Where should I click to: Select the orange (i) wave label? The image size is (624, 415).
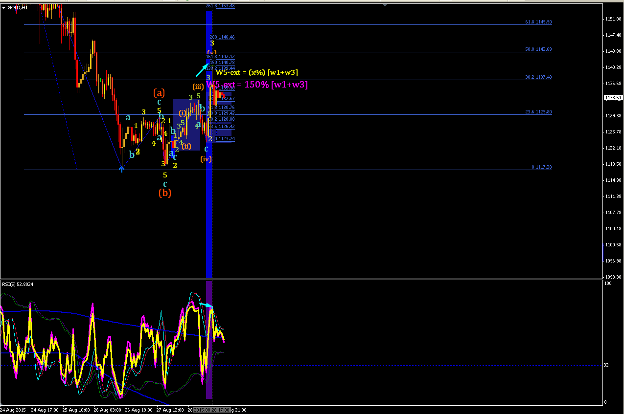click(x=182, y=113)
